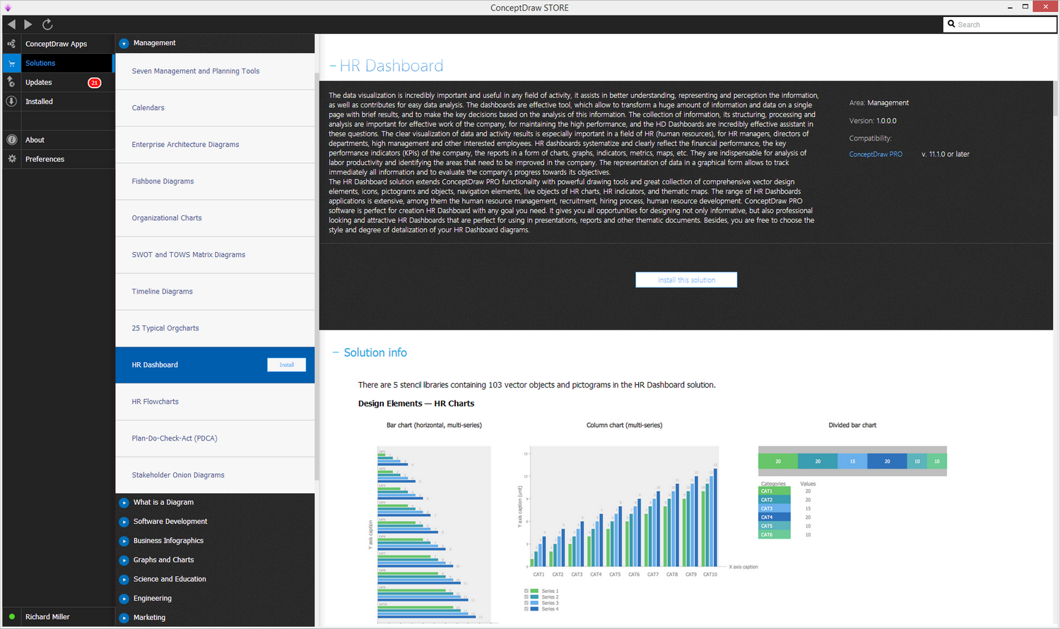Viewport: 1060px width, 629px height.
Task: Toggle the Series 1 legend checkbox
Action: (x=526, y=591)
